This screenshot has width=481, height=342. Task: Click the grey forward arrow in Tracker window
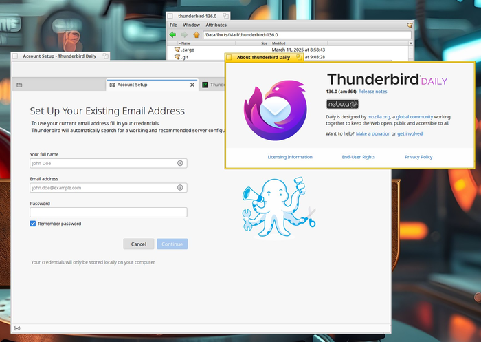click(184, 34)
